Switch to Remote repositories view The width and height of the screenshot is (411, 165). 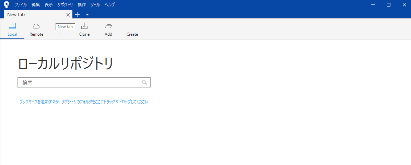click(x=36, y=30)
